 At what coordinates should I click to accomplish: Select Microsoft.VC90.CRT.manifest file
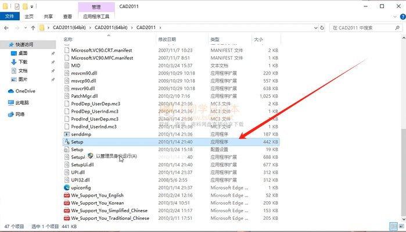[x=102, y=50]
